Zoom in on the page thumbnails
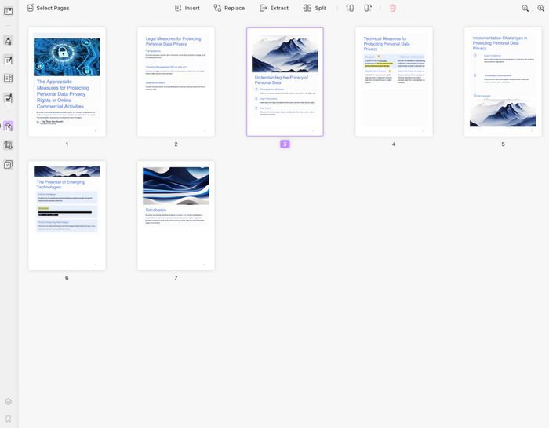Viewport: 549px width, 428px height. 540,8
